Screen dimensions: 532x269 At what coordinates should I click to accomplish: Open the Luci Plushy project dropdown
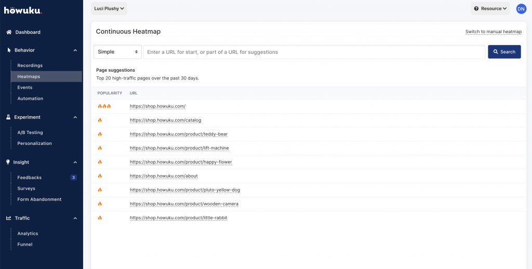pyautogui.click(x=109, y=8)
